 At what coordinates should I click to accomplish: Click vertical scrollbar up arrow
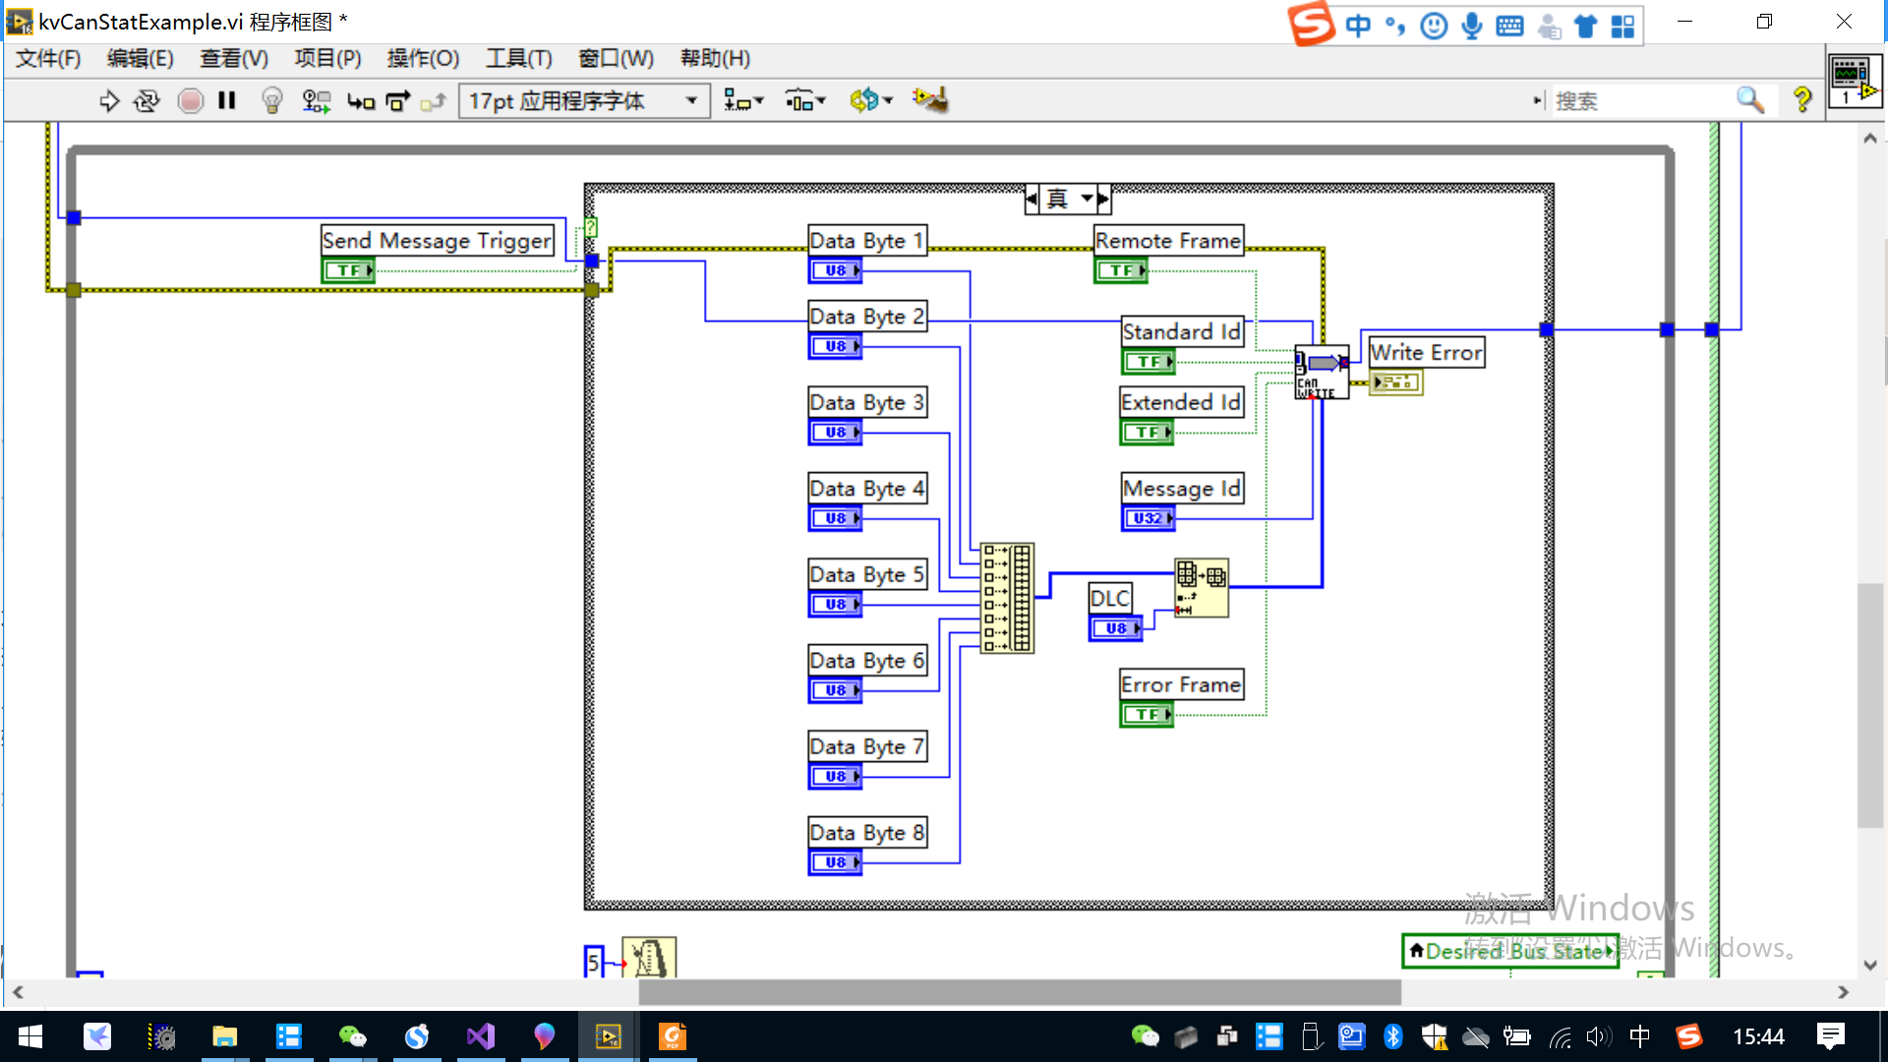pos(1869,139)
